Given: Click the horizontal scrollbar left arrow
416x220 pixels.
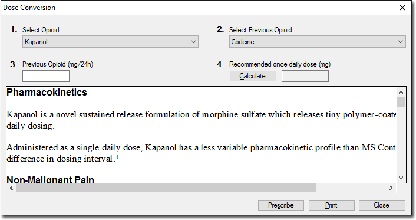Looking at the screenshot, I should pos(11,188).
